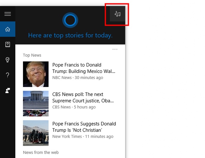The height and width of the screenshot is (158, 205).
Task: Click the 'Top News' section heading
Action: pos(32,55)
